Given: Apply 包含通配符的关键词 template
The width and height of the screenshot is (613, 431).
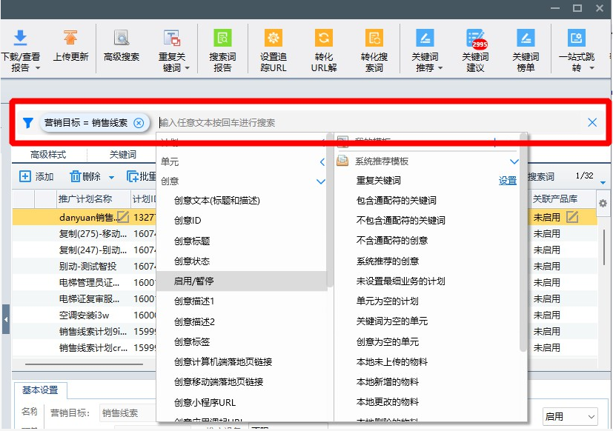Looking at the screenshot, I should click(x=397, y=201).
